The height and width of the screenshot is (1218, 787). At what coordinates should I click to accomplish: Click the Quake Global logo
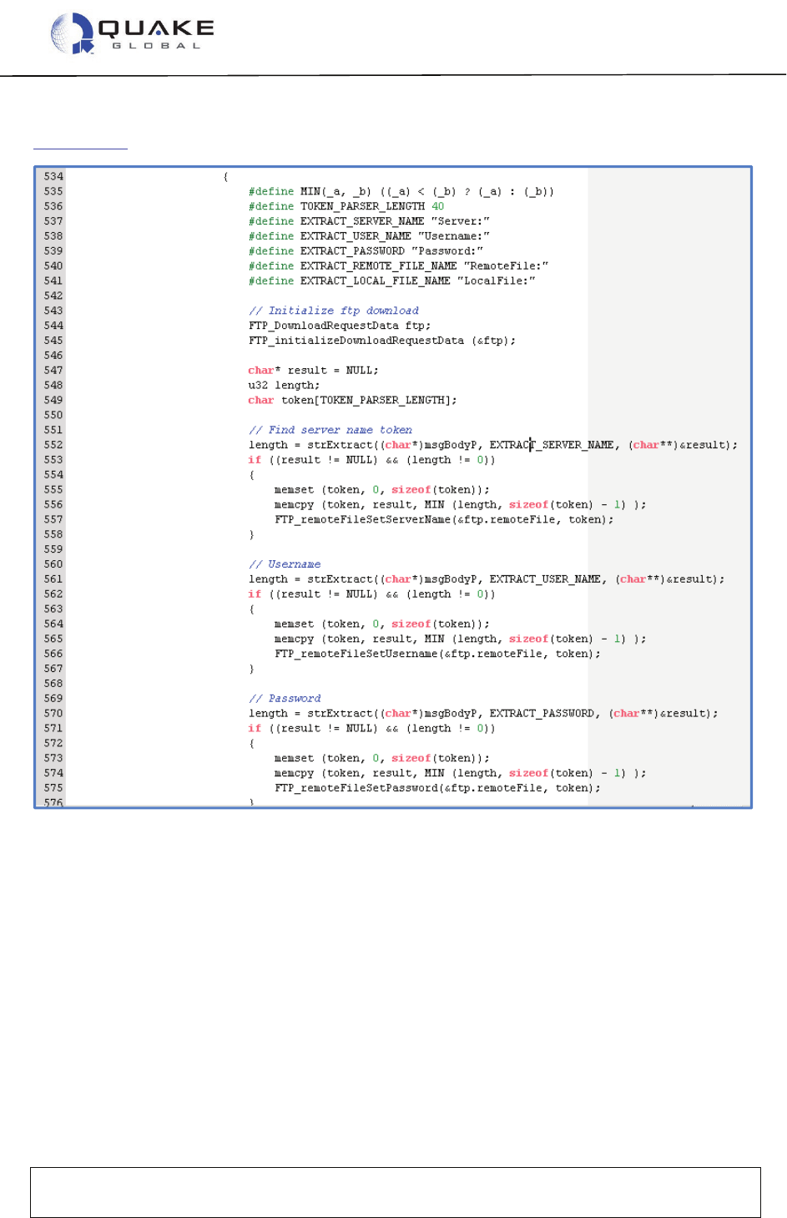pos(133,34)
